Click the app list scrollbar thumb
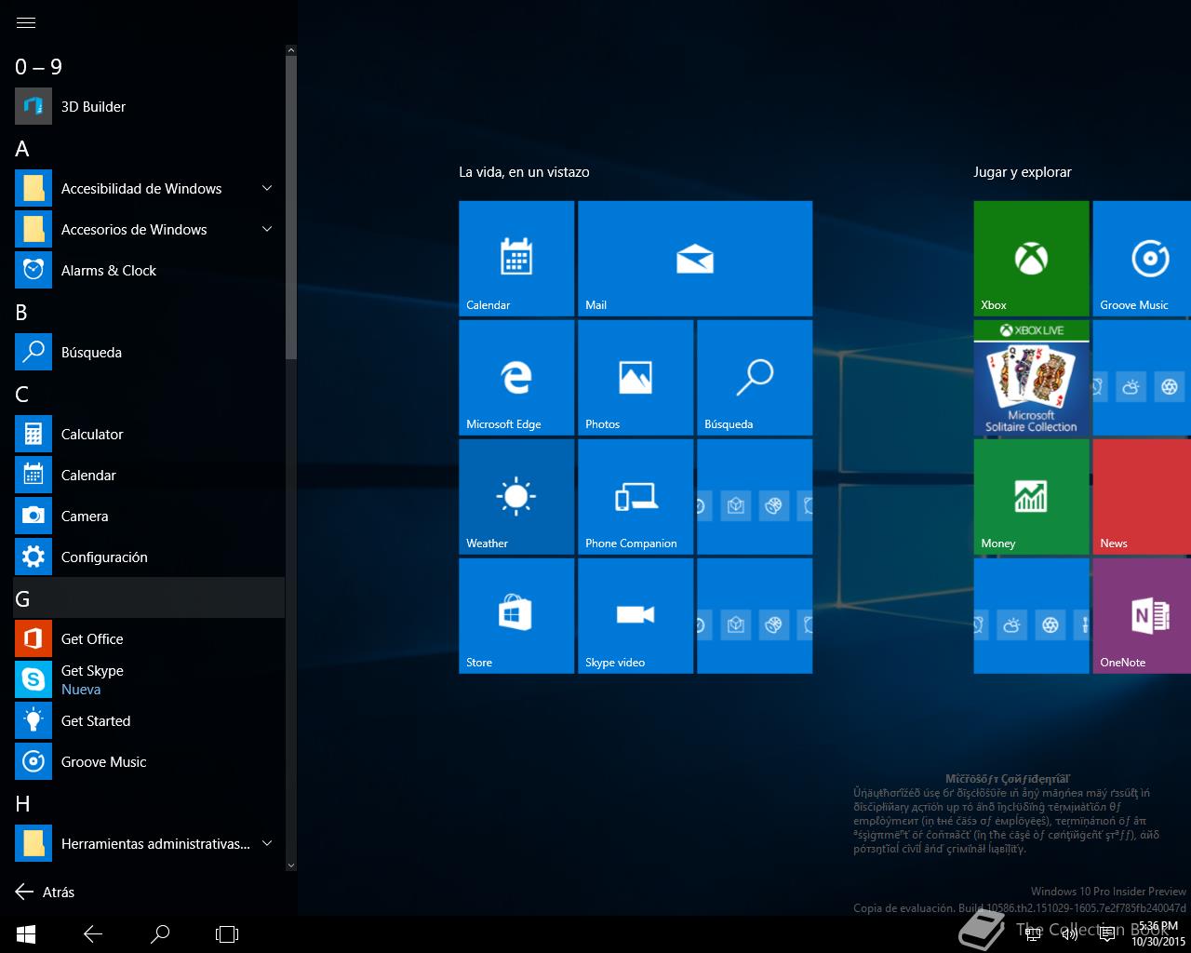The height and width of the screenshot is (953, 1191). (291, 208)
